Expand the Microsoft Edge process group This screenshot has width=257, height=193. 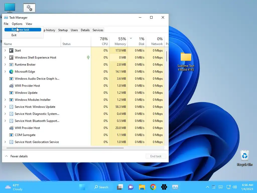(5, 72)
